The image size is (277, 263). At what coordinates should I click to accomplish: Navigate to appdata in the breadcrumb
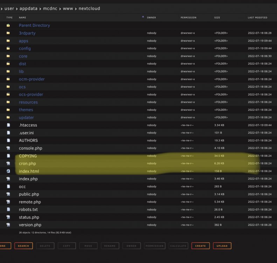(x=28, y=8)
